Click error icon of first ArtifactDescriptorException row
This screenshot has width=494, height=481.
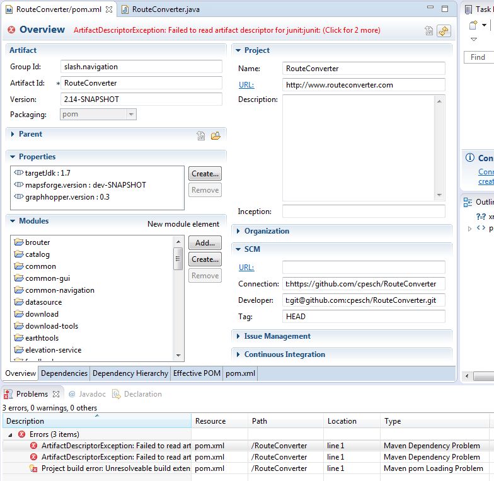(34, 446)
